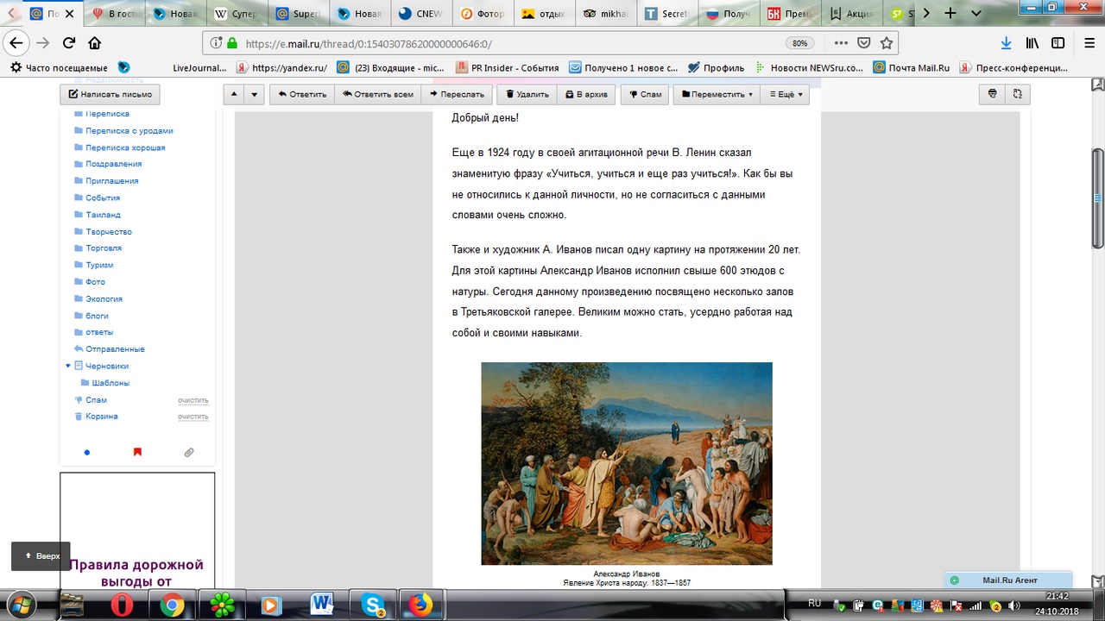Filter messages with attachments paperclip icon

(x=189, y=452)
